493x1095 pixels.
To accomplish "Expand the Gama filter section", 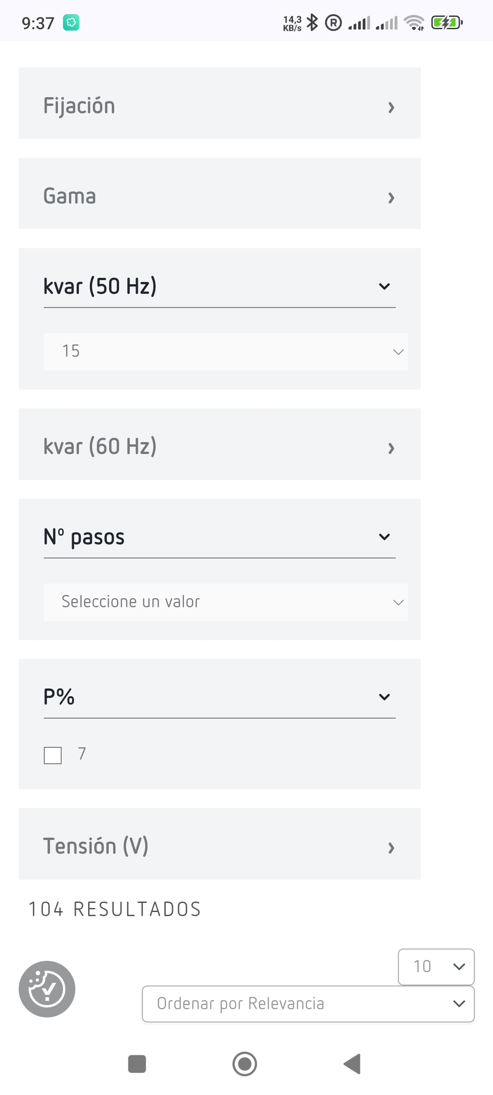I will pos(220,193).
